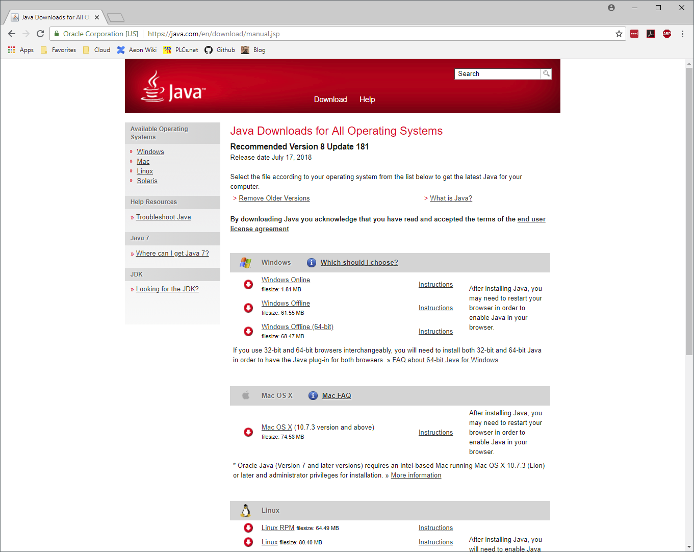694x552 pixels.
Task: Click Windows Offline (64-bit) download link
Action: coord(297,327)
